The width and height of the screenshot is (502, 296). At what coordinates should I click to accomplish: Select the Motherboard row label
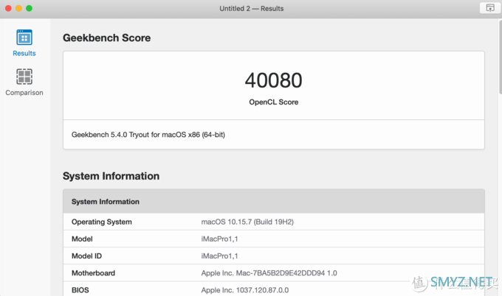point(93,273)
